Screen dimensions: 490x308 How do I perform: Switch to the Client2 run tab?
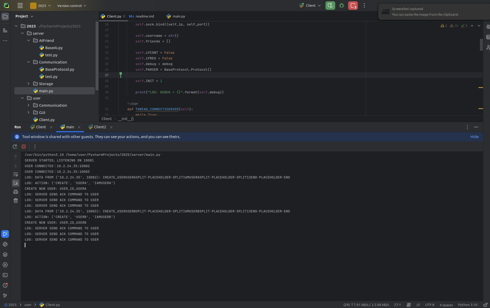(x=100, y=127)
